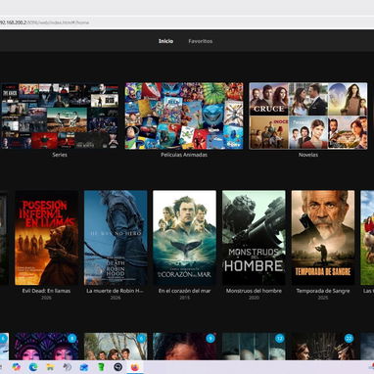
Task: Open the black circular taskbar app icon
Action: [x=117, y=367]
